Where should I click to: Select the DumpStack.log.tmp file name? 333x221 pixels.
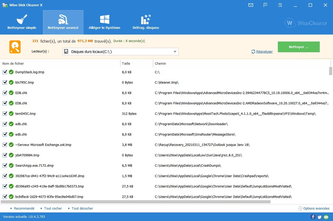pos(30,72)
